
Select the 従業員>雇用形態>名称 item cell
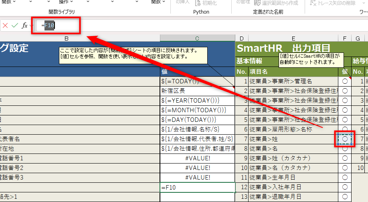tap(293, 129)
